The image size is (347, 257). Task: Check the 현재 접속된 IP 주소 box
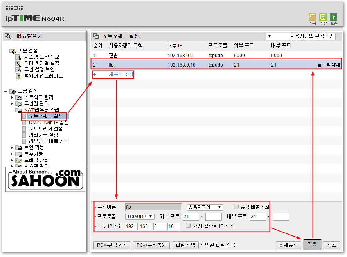[188, 226]
